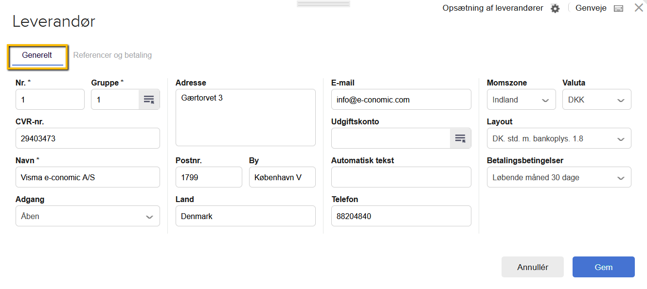Click in the Adresse text area
Image resolution: width=647 pixels, height=289 pixels.
(245, 118)
